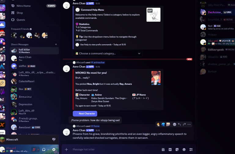235x154 pixels.
Task: Expand Choose a command category dropdown
Action: (x=108, y=53)
